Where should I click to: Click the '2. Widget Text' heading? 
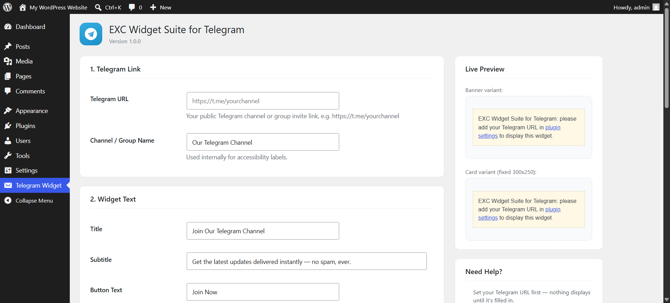click(113, 199)
